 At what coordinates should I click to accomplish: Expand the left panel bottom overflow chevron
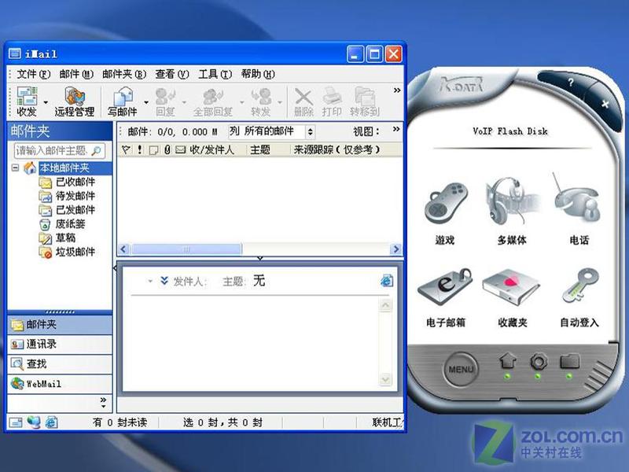[104, 402]
